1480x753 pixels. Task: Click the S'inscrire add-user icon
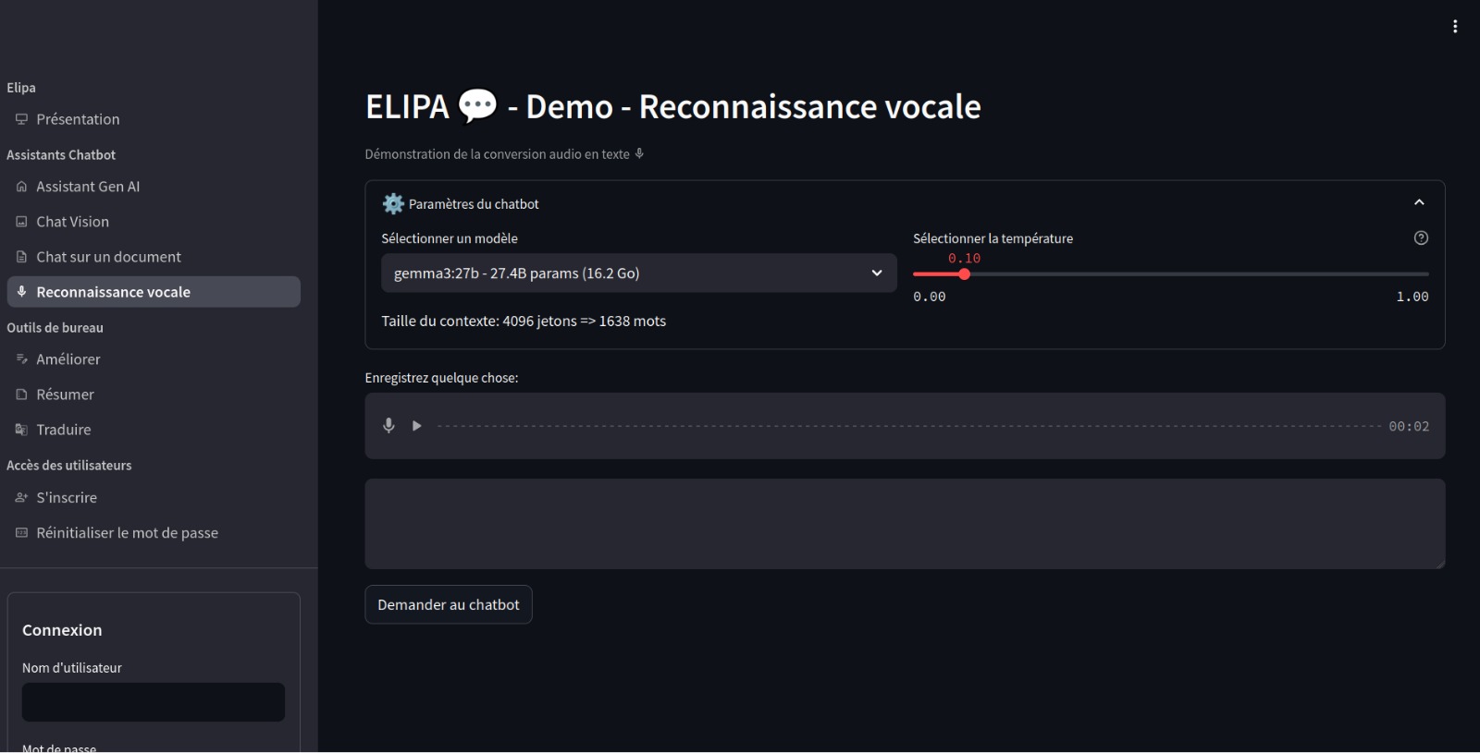click(21, 497)
